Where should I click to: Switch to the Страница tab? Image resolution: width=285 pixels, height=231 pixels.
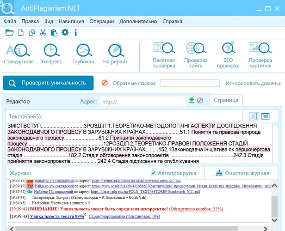[226, 100]
